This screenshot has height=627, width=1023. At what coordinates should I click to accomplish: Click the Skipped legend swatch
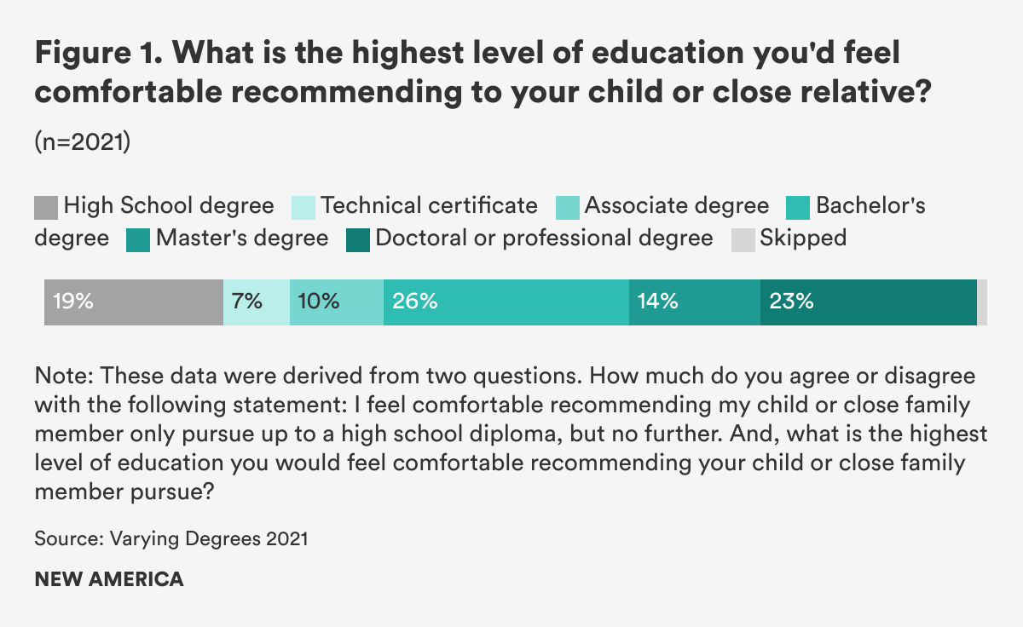pyautogui.click(x=743, y=239)
